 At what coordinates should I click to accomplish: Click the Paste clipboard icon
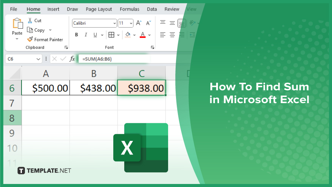(x=18, y=23)
